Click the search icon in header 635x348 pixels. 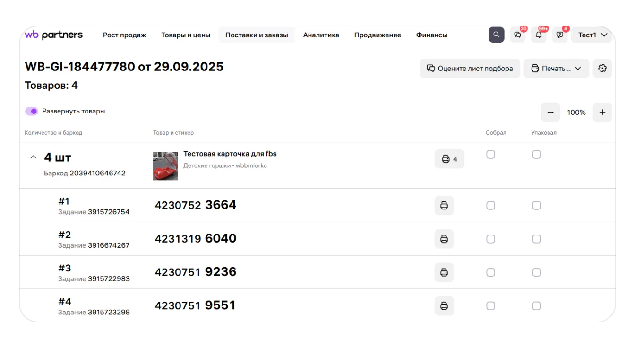[x=496, y=35]
